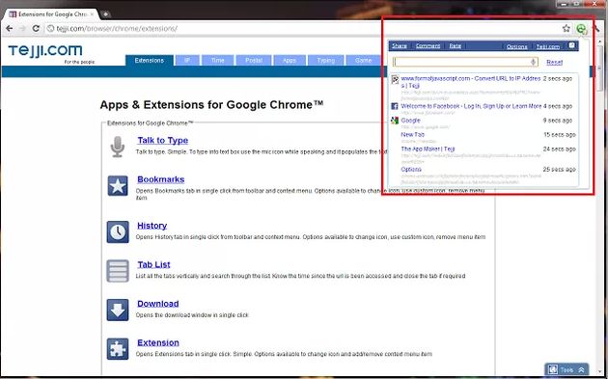This screenshot has width=608, height=379.
Task: Click the Download arrow icon
Action: (x=118, y=310)
